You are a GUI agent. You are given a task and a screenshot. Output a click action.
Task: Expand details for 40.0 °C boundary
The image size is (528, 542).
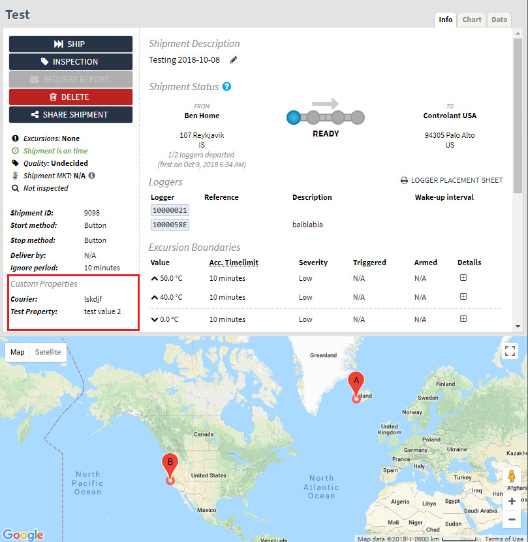coord(463,296)
